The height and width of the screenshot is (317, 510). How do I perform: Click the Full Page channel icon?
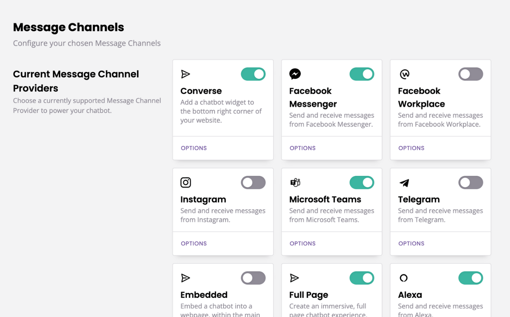pos(294,278)
